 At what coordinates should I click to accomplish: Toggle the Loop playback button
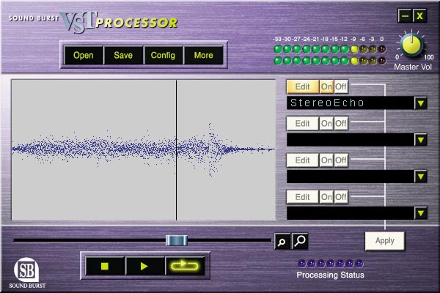click(x=185, y=266)
